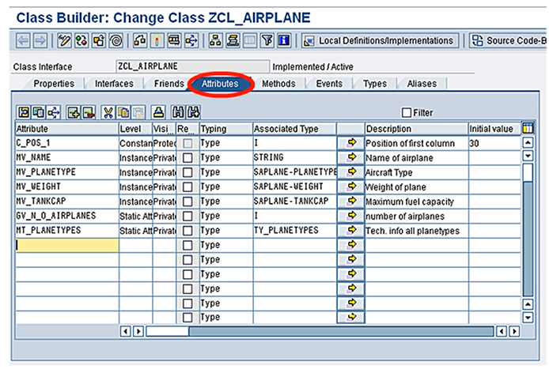Switch to the Methods tab
The height and width of the screenshot is (369, 549).
coord(278,84)
